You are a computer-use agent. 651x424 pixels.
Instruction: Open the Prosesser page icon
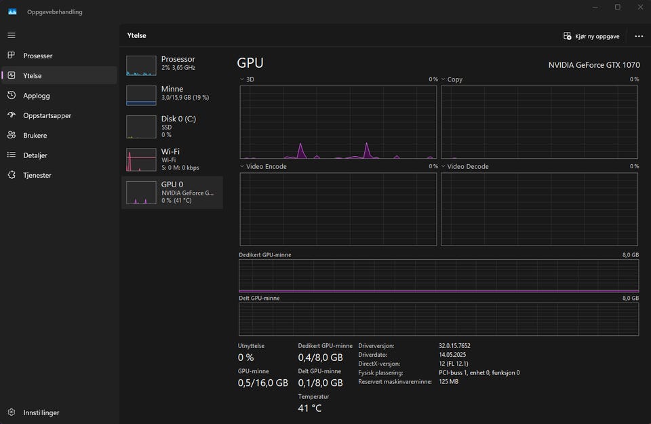tap(11, 56)
